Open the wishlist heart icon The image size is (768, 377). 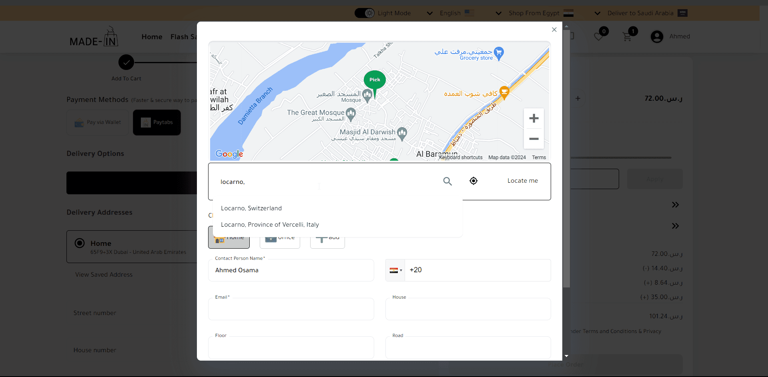(x=598, y=37)
